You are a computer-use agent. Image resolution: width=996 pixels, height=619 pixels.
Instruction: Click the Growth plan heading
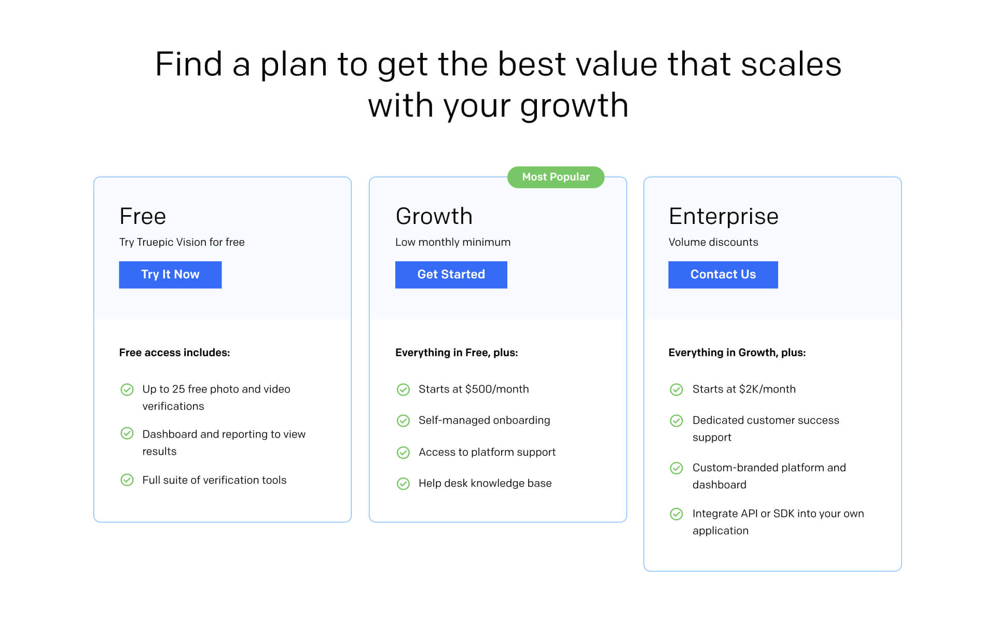[434, 216]
